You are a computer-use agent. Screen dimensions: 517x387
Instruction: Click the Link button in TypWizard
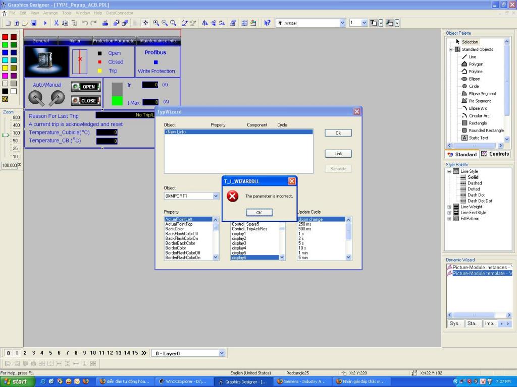pyautogui.click(x=338, y=154)
